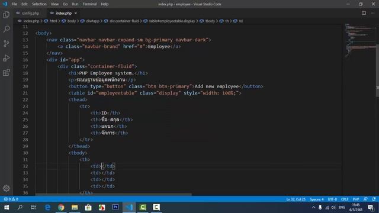The height and width of the screenshot is (213, 379).
Task: Click 'employeetable' id value on line 21
Action: pos(117,93)
